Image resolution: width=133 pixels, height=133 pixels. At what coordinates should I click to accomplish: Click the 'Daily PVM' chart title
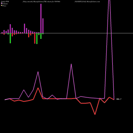[x=5, y=2]
